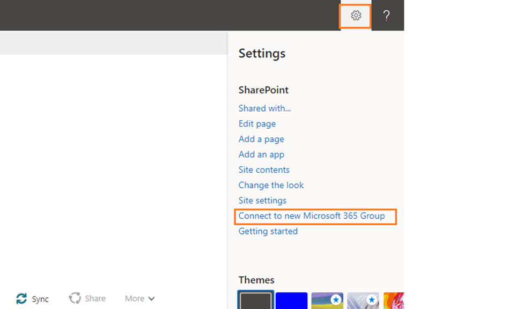Click the star badge on landscape theme

336,300
